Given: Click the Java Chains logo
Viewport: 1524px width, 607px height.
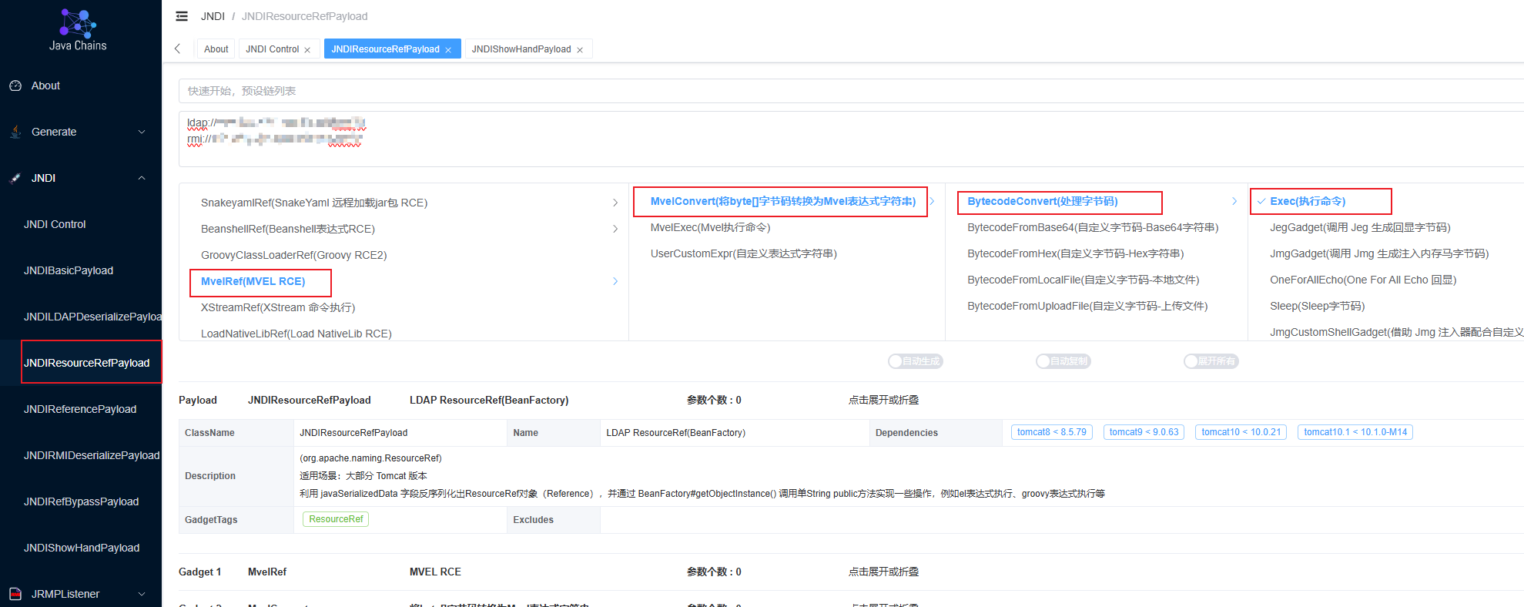Looking at the screenshot, I should click(x=78, y=29).
